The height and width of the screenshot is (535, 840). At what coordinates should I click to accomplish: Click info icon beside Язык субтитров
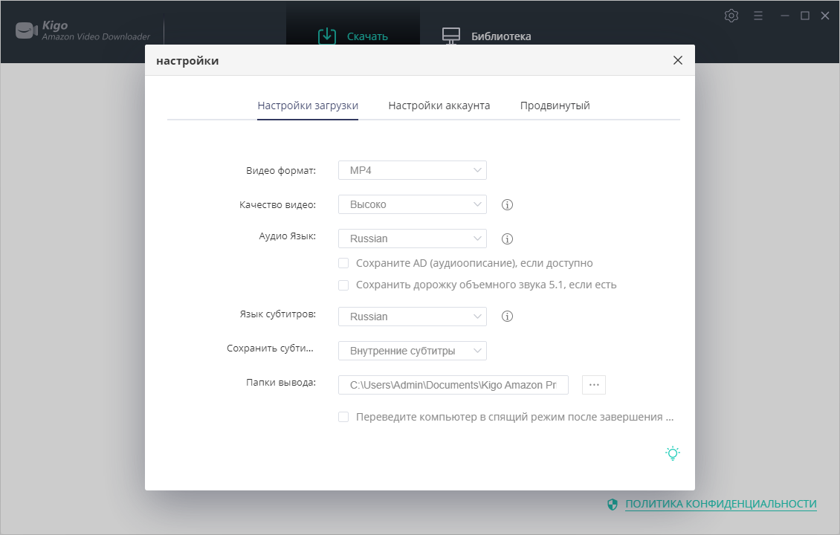508,317
